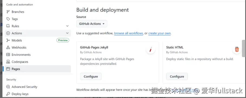Click the page vertical scrollbar thumb

[x=244, y=48]
